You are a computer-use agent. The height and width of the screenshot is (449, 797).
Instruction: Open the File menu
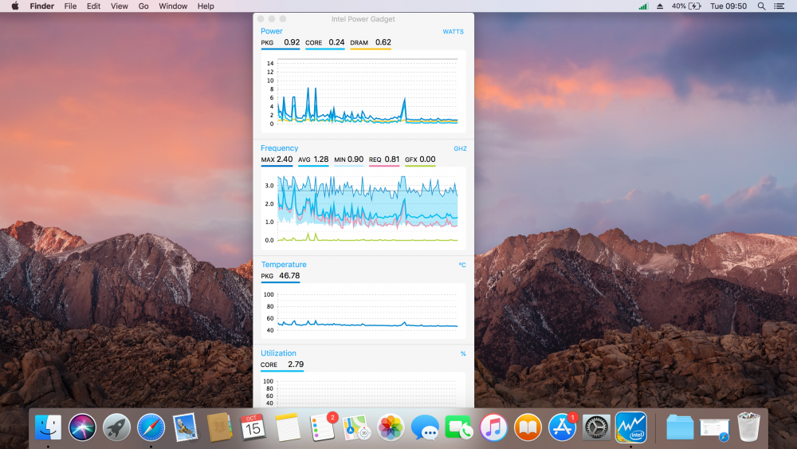click(70, 6)
